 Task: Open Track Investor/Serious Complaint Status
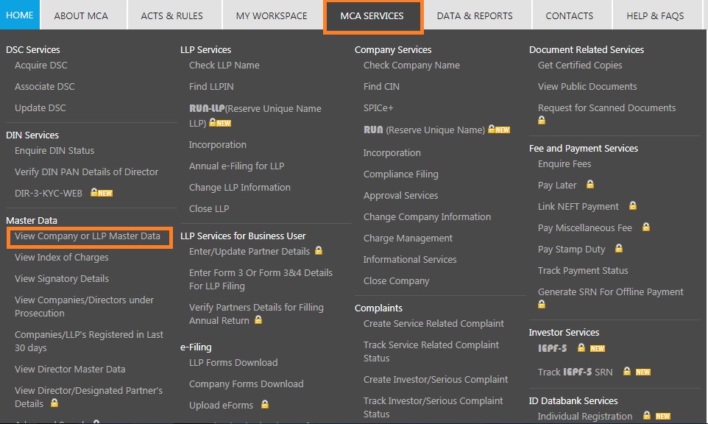point(433,407)
